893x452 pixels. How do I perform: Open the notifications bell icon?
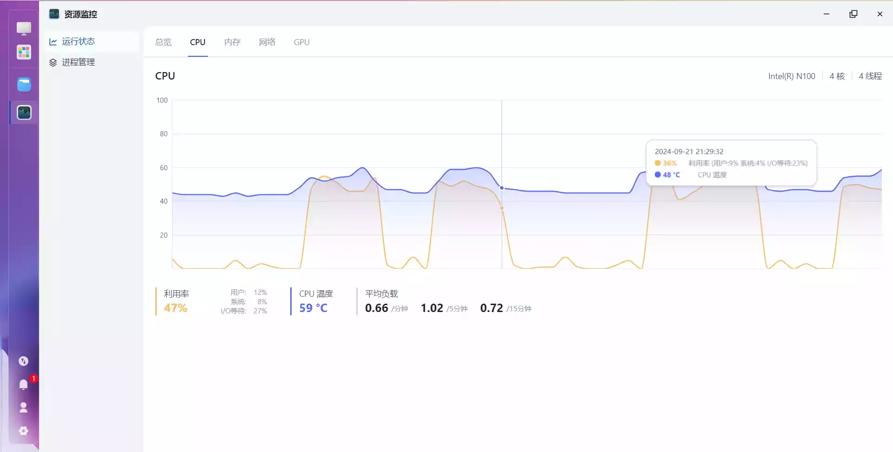pyautogui.click(x=23, y=384)
